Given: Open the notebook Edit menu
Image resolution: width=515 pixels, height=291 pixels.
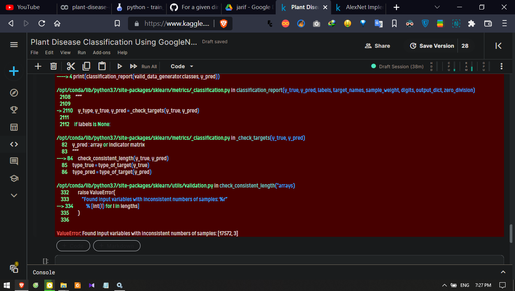Looking at the screenshot, I should (x=49, y=53).
